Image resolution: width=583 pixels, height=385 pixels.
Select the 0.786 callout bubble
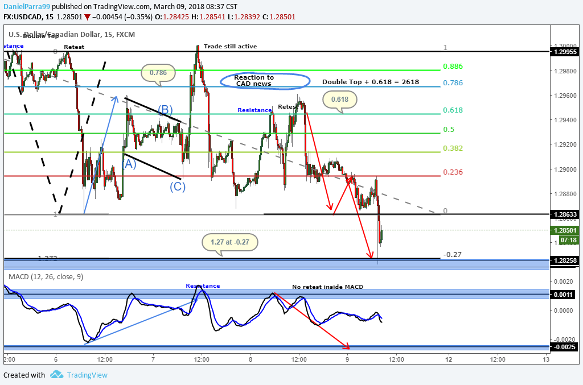[x=158, y=73]
